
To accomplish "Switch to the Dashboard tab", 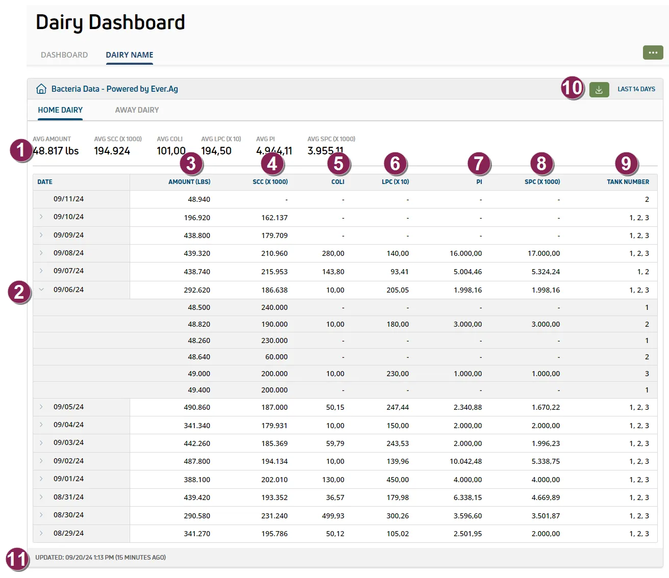I will [64, 55].
